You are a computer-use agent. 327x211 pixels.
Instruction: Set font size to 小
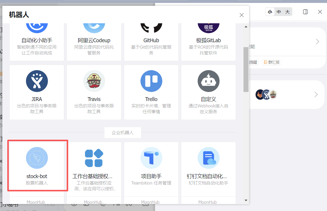pos(270,12)
